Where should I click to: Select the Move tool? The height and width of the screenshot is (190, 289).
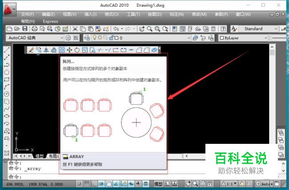[x=69, y=50]
